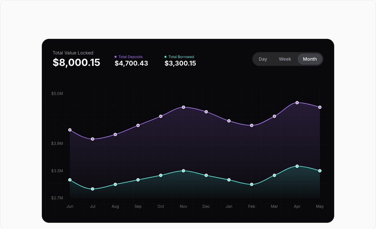376x229 pixels.
Task: Click the teal borrowed point for Feb
Action: (252, 184)
